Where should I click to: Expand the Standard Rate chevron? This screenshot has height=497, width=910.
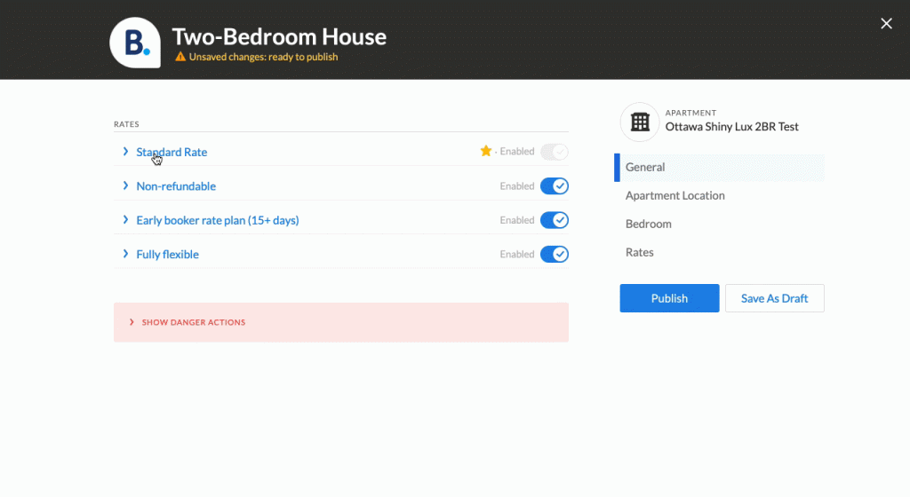pyautogui.click(x=125, y=152)
